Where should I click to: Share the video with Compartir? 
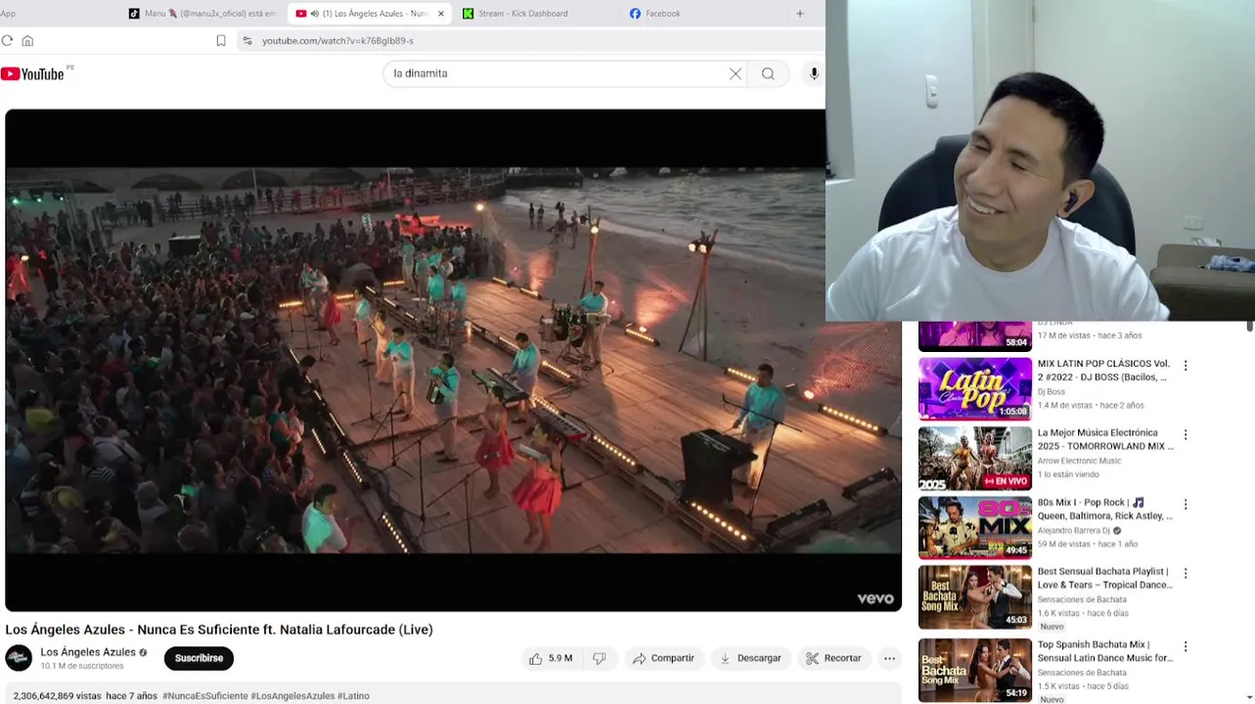(x=663, y=659)
